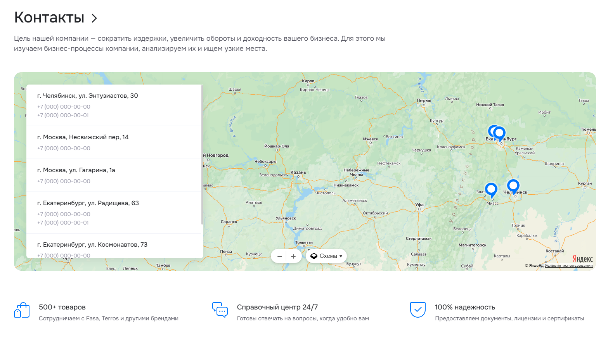The width and height of the screenshot is (608, 344).
Task: Select the frontmost blue pin at Екатеринбург
Action: [x=499, y=134]
